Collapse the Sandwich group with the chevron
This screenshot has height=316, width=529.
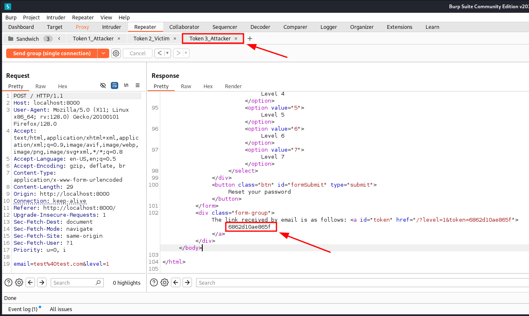point(60,39)
